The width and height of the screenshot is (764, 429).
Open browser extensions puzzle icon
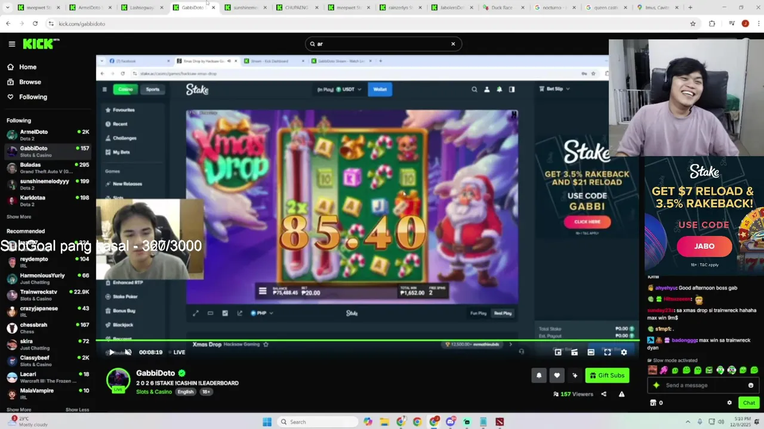click(x=711, y=23)
